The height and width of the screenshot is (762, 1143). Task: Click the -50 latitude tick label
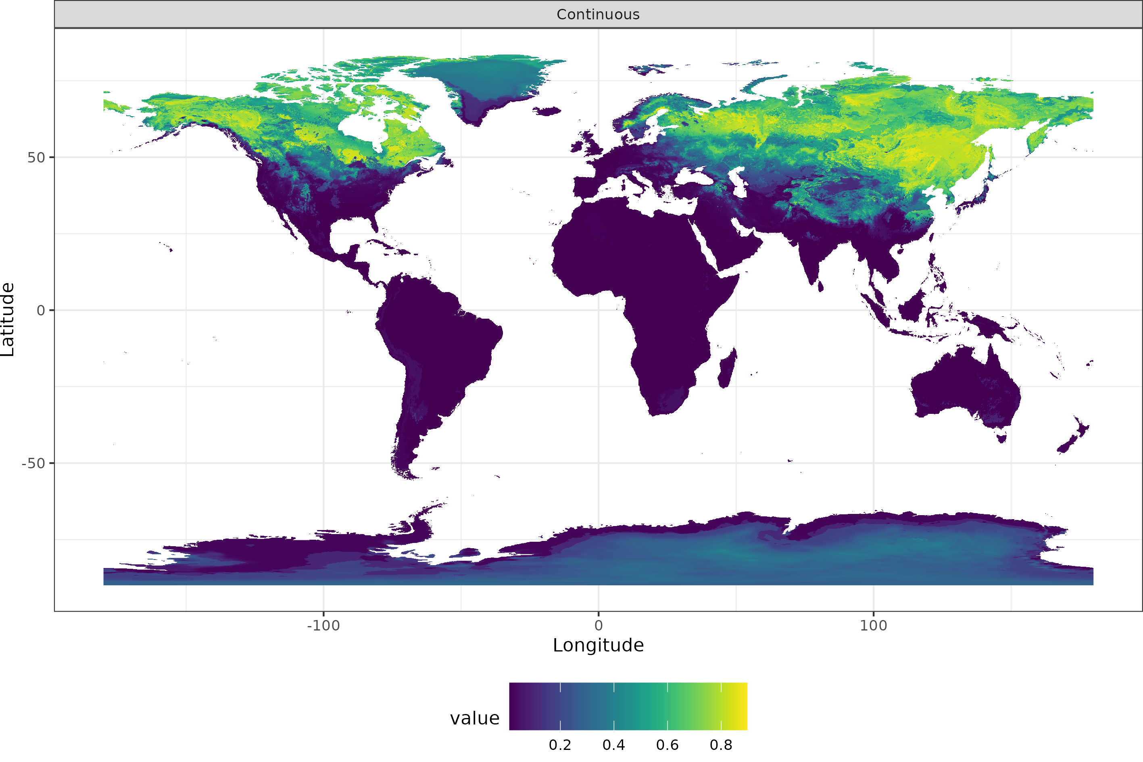point(33,463)
